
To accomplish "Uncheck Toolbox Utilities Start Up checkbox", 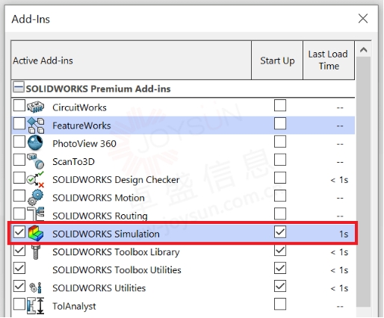I will [280, 268].
